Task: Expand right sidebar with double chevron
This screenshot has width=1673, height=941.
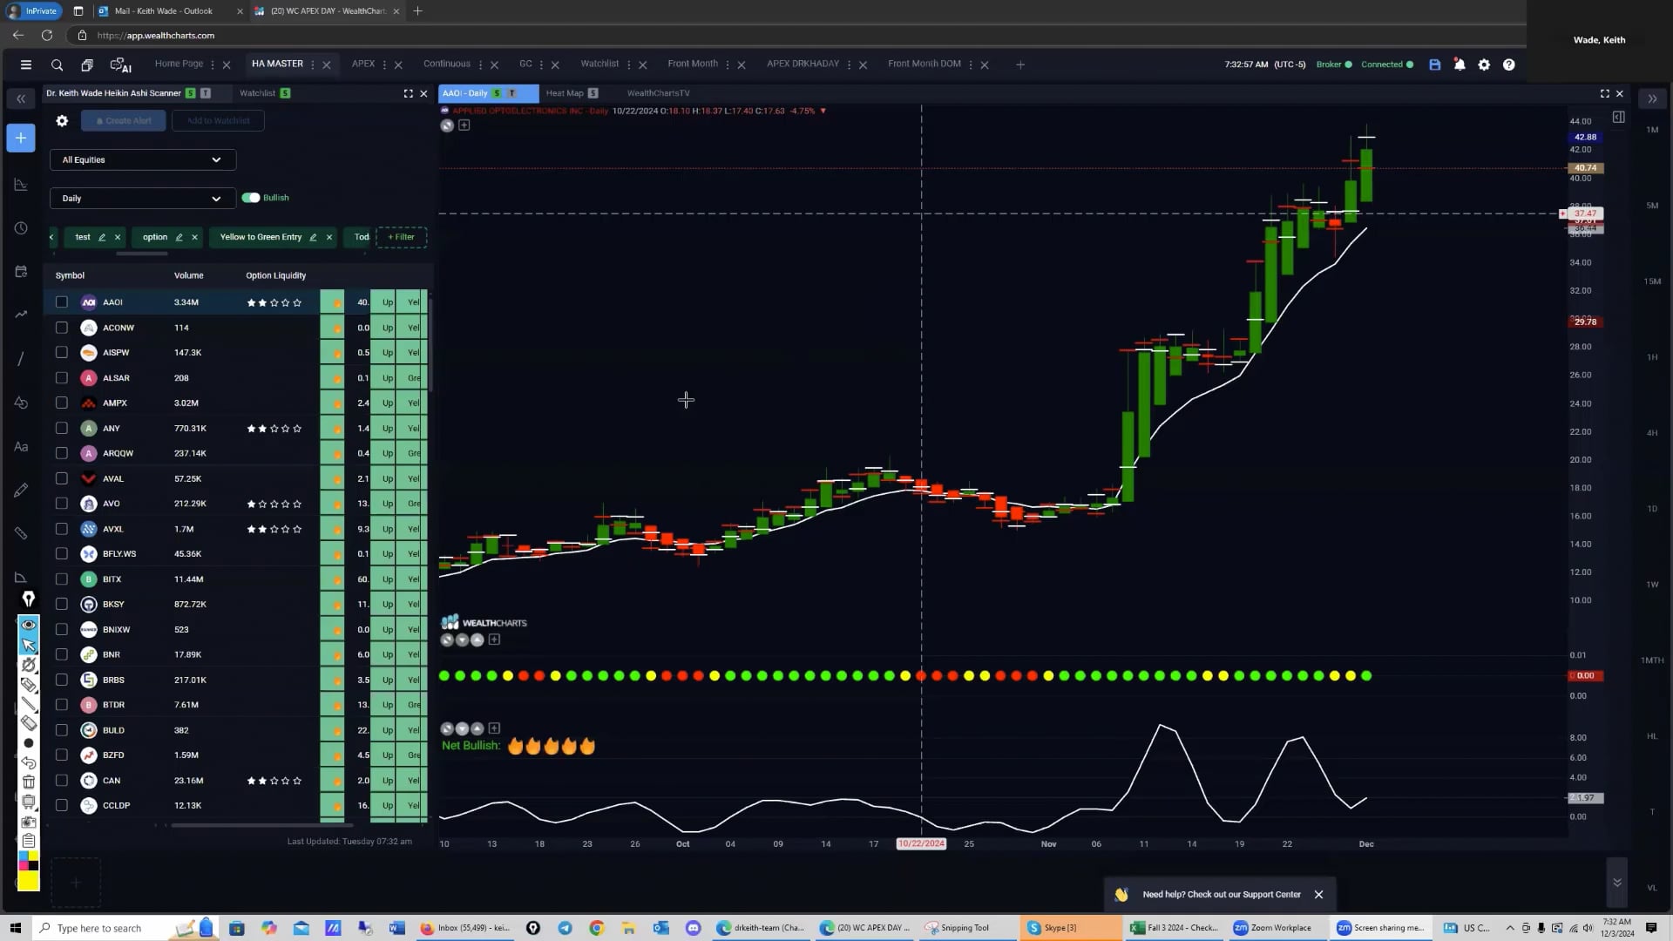Action: [1652, 98]
